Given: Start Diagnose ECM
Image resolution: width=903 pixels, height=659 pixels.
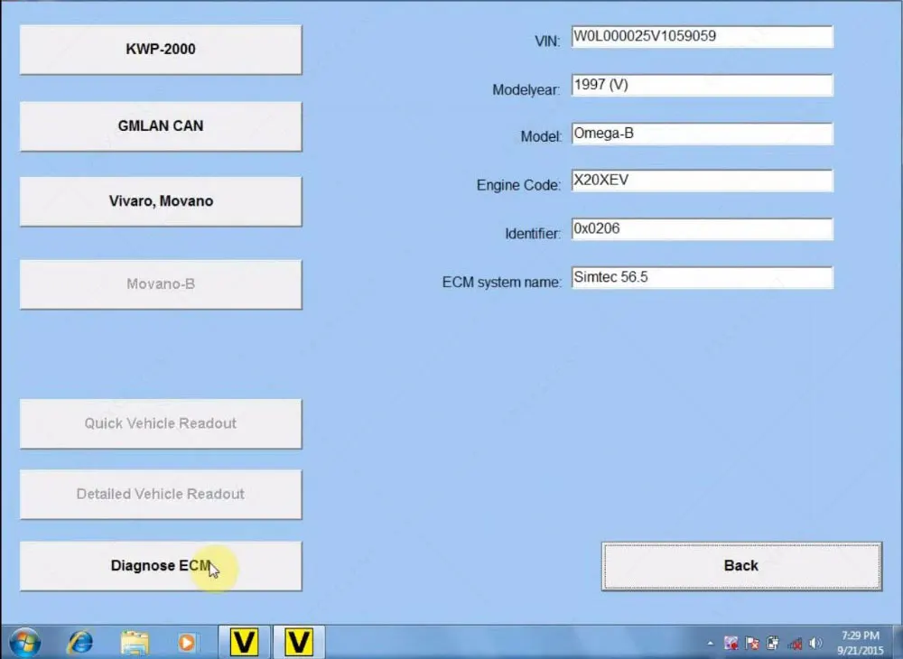Looking at the screenshot, I should pyautogui.click(x=161, y=566).
